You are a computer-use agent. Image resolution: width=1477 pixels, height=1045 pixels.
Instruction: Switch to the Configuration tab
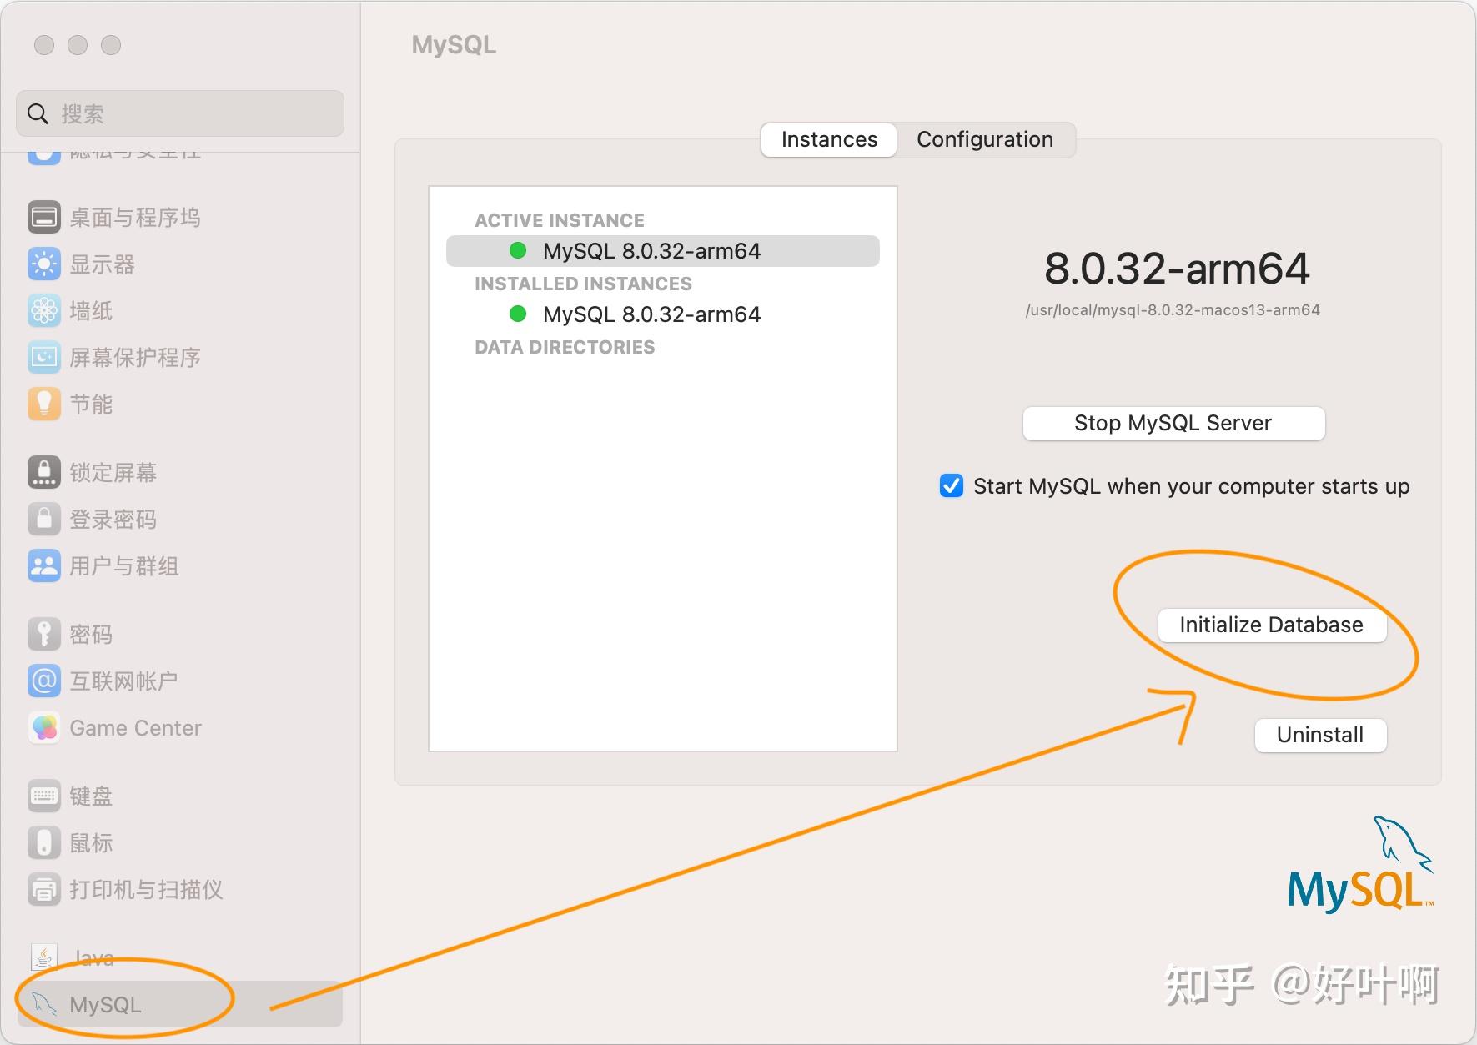985,139
